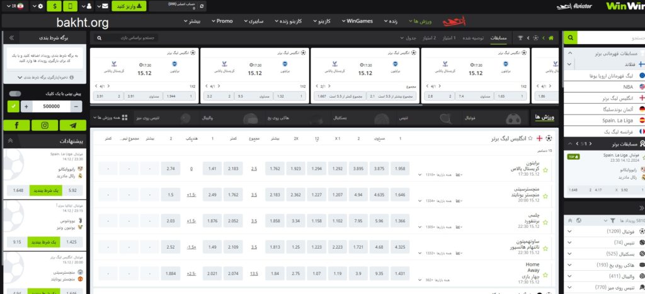Refresh the account balance
This screenshot has height=294, width=645.
201,6
